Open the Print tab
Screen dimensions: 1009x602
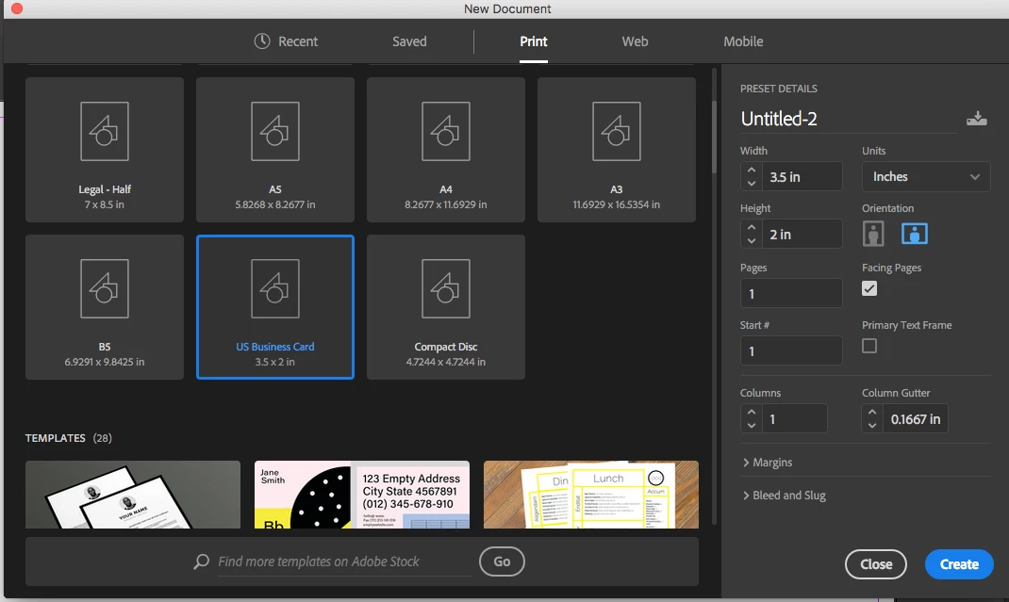coord(534,41)
